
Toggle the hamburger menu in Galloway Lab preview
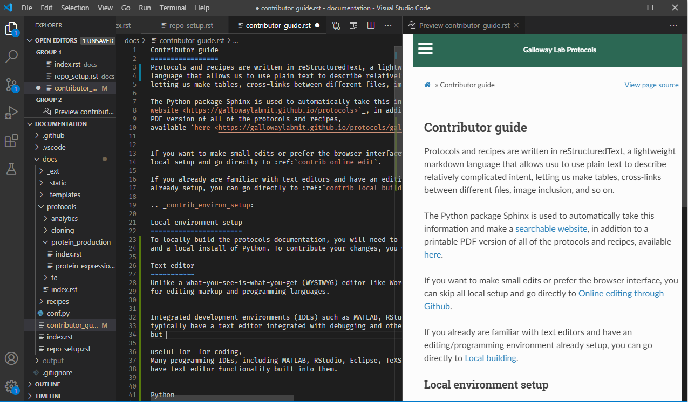[426, 49]
